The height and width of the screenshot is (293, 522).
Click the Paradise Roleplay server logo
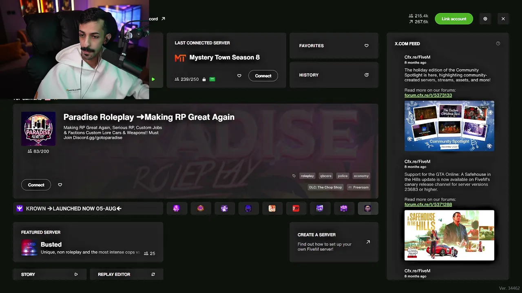click(38, 129)
